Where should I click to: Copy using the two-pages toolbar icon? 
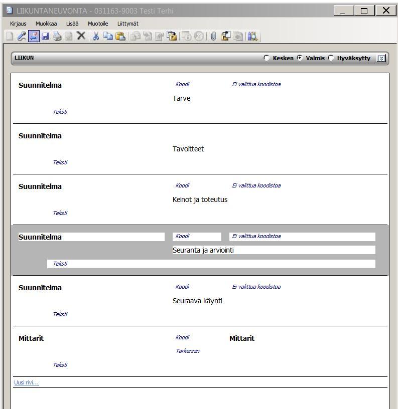click(108, 36)
